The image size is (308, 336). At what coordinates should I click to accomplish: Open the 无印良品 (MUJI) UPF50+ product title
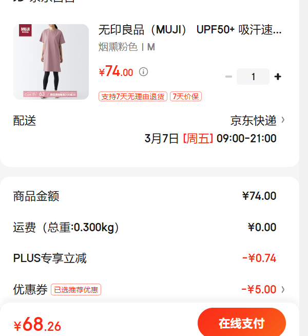190,30
